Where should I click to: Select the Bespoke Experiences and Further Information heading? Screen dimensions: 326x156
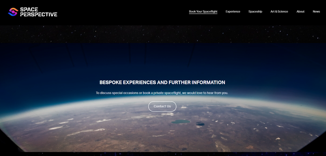coord(162,82)
